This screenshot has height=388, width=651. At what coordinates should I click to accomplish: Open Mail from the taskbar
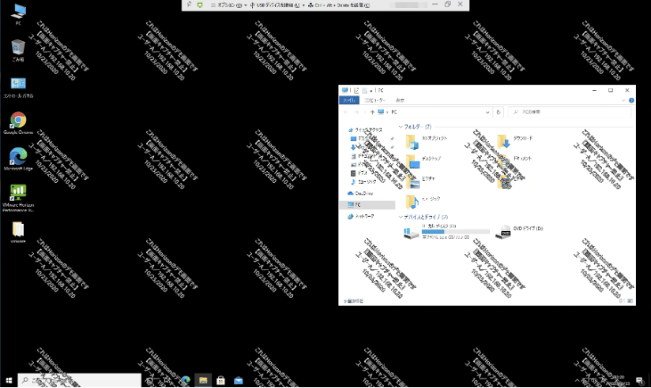click(x=239, y=380)
